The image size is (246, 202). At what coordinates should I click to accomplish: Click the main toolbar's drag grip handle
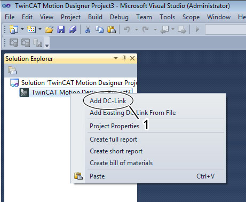point(5,29)
